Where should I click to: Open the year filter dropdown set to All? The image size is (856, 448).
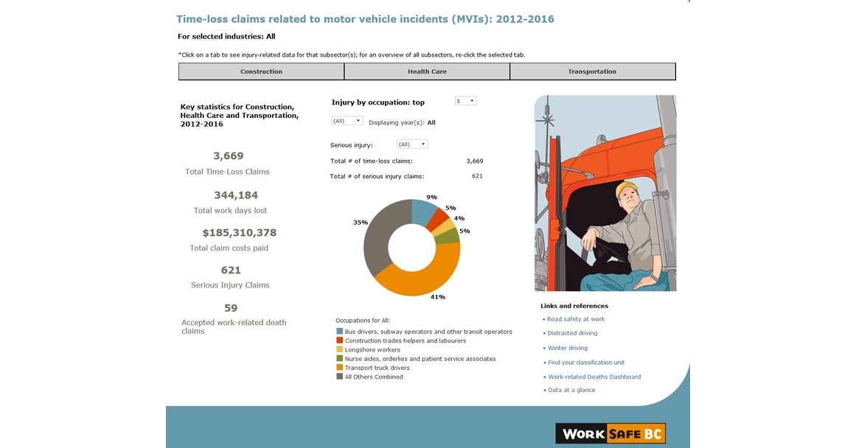point(346,120)
